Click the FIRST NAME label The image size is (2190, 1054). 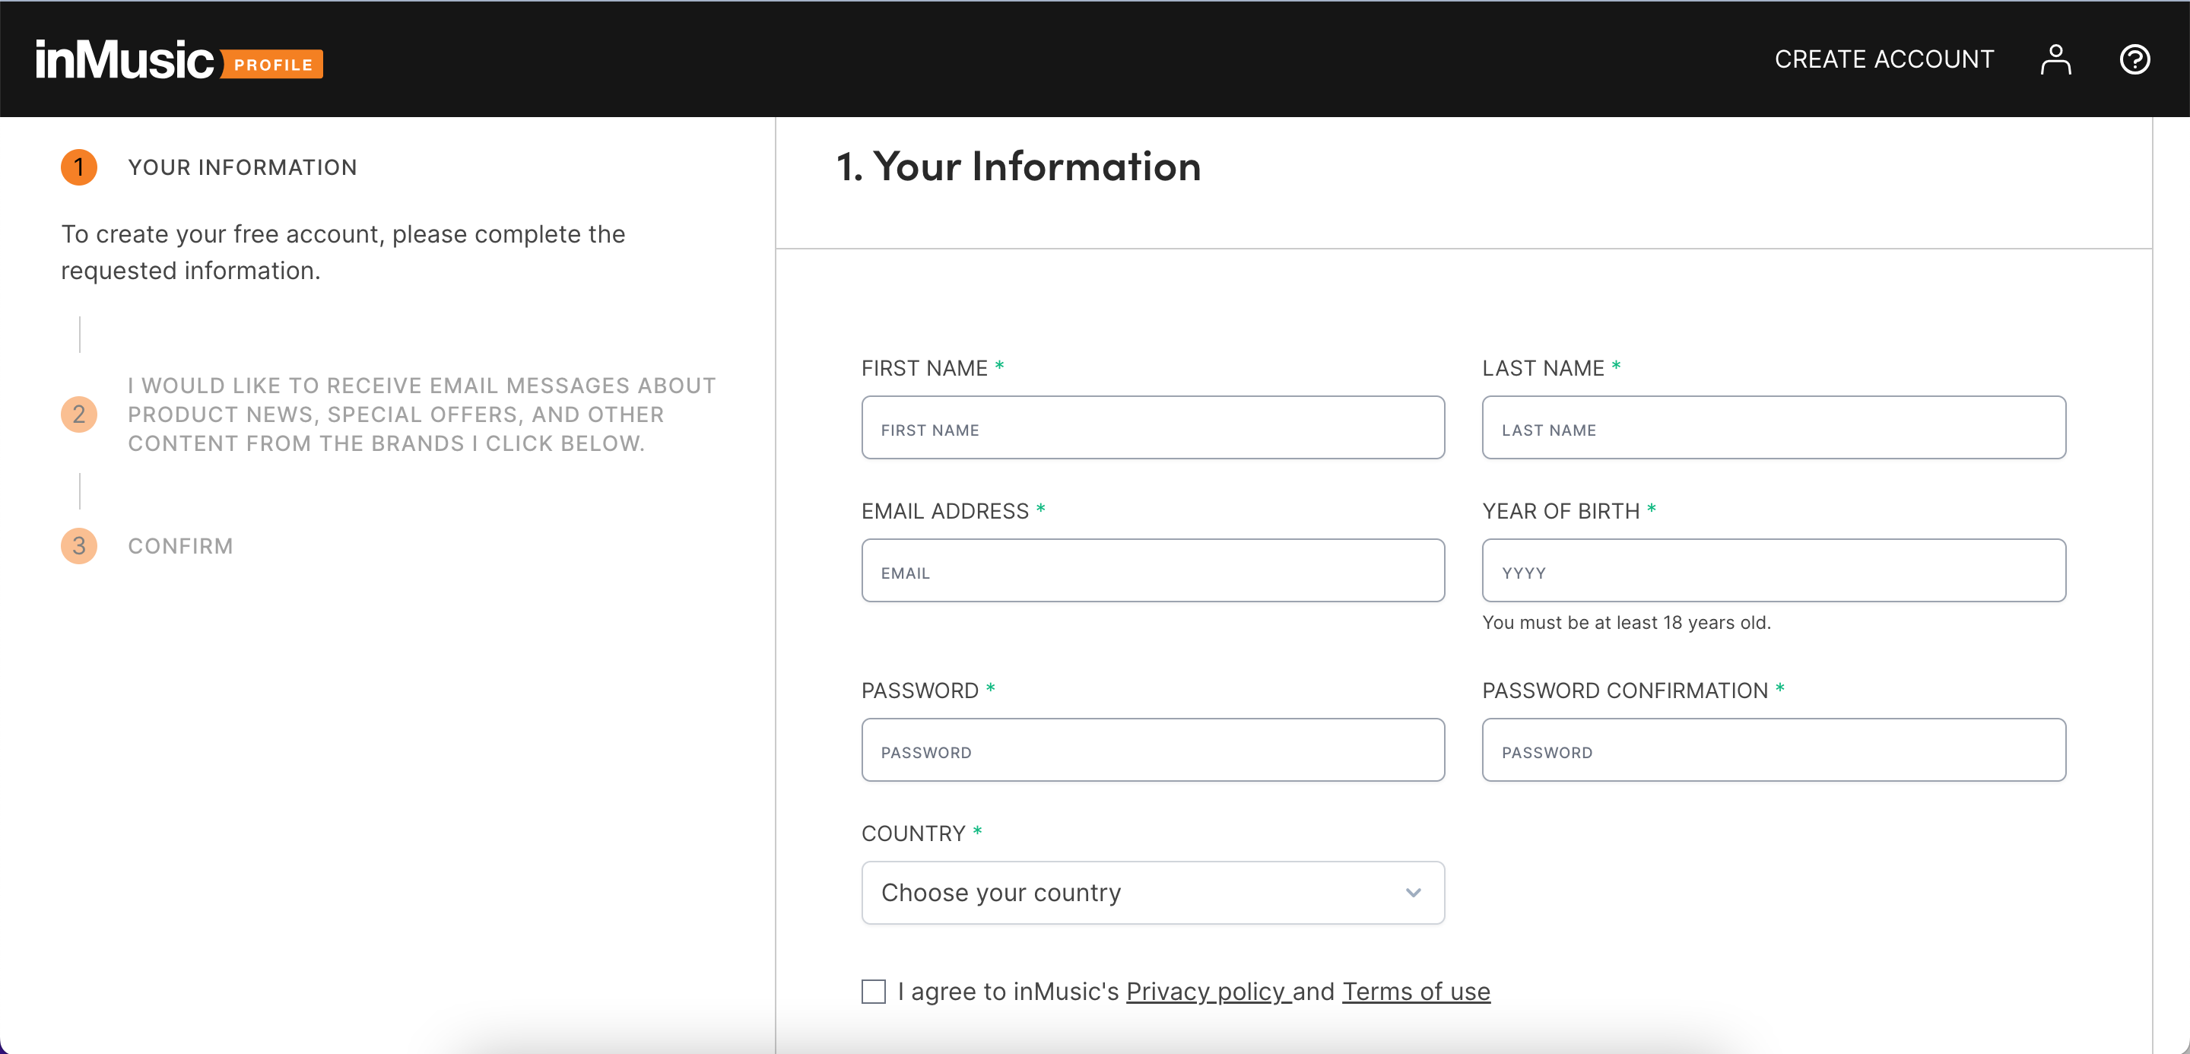[924, 368]
